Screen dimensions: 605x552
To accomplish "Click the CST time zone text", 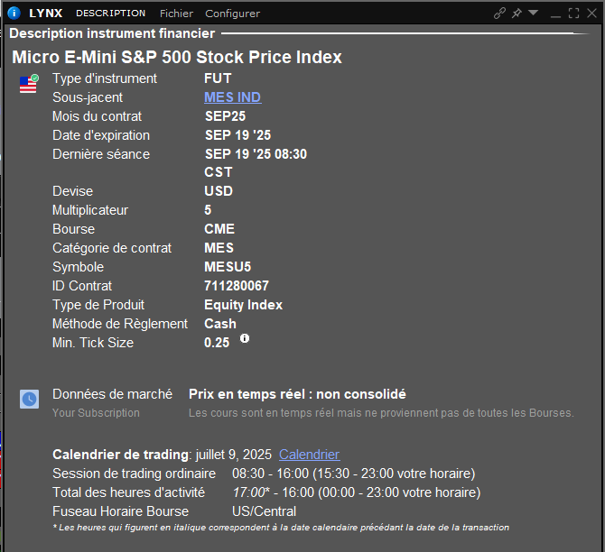I will [218, 172].
